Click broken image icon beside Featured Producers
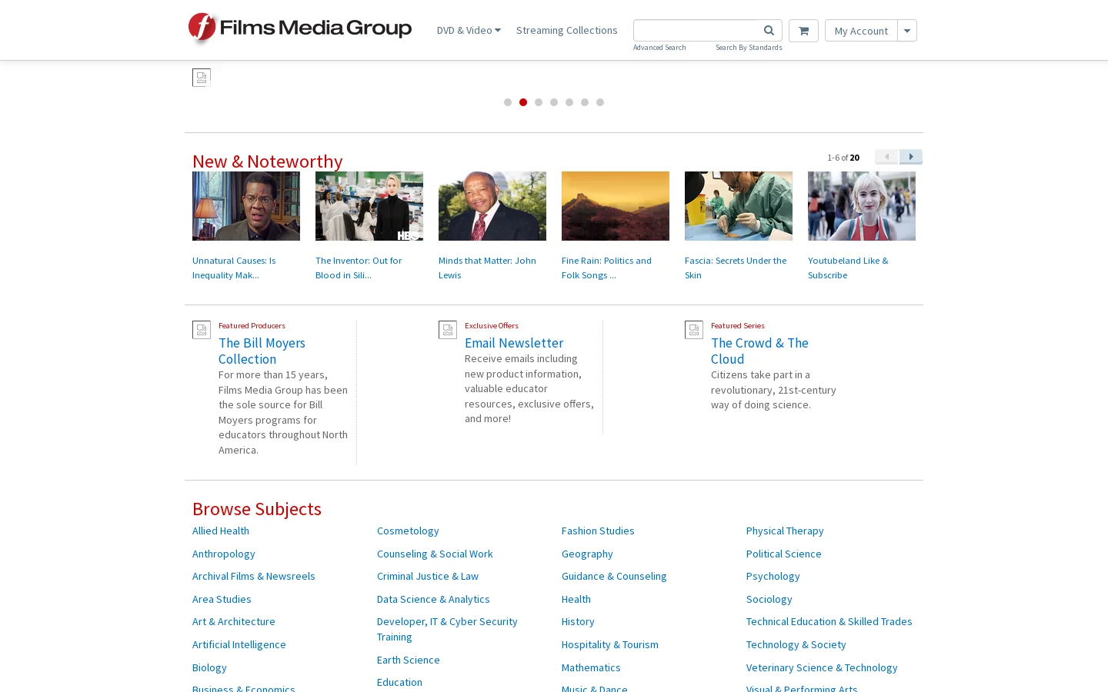Screen dimensions: 1108x692 [202, 330]
